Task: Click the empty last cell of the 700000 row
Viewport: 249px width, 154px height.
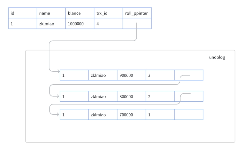Action: click(x=189, y=114)
